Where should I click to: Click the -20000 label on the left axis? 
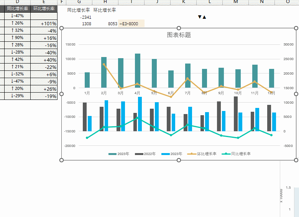coord(71,146)
